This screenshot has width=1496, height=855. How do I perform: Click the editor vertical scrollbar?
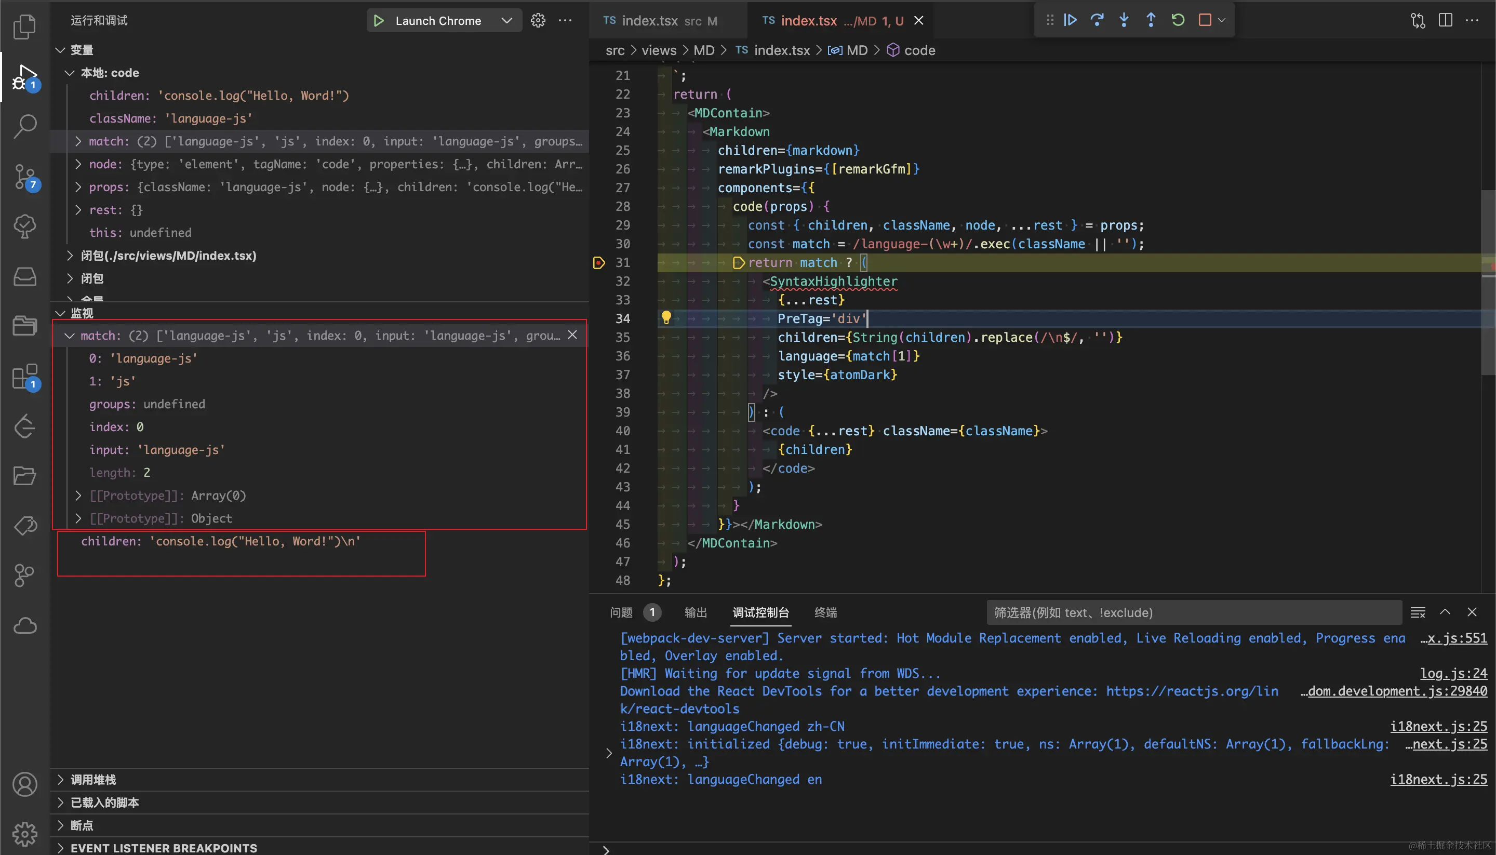coord(1489,282)
